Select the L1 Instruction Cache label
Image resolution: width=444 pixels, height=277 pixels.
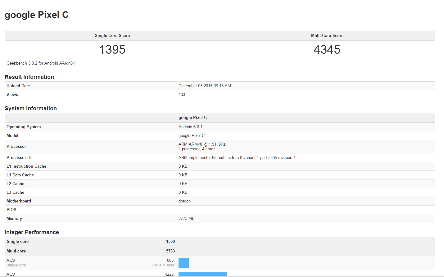[x=26, y=166]
